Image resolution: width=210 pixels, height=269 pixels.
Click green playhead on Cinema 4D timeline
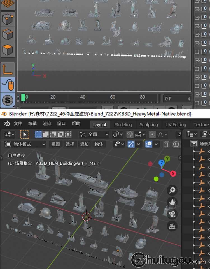pos(23,98)
